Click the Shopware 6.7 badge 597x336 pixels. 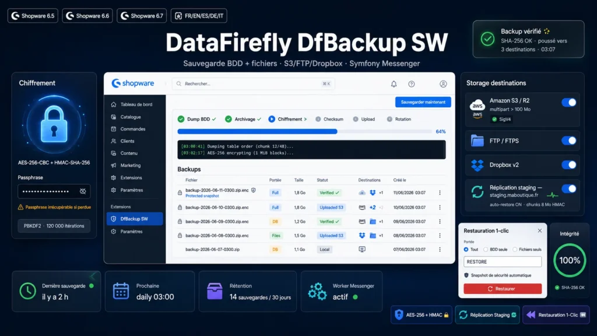(142, 16)
